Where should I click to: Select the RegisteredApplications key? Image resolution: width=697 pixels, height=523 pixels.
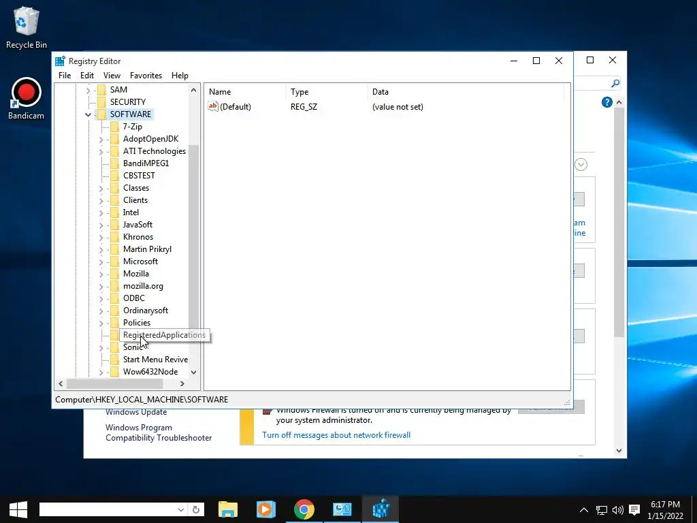click(164, 335)
